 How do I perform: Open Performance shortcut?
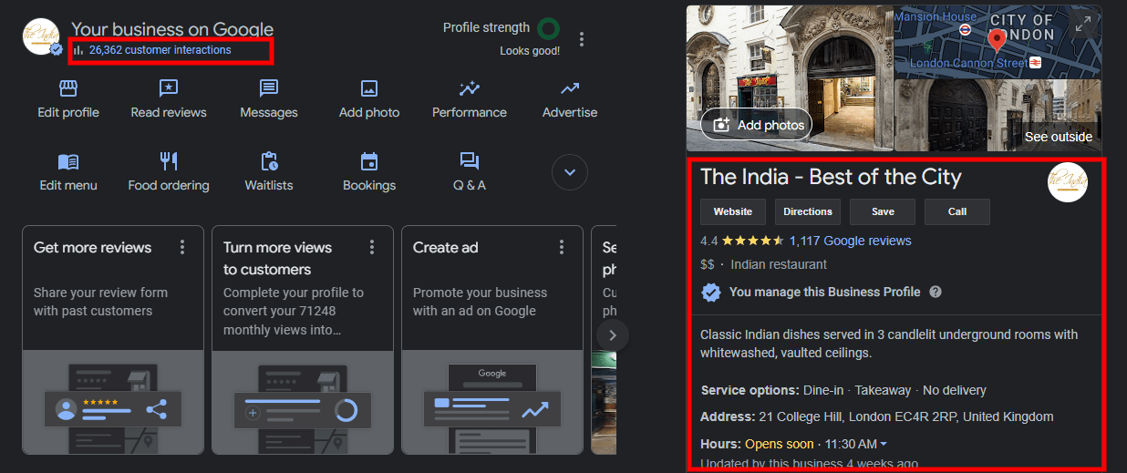click(470, 100)
